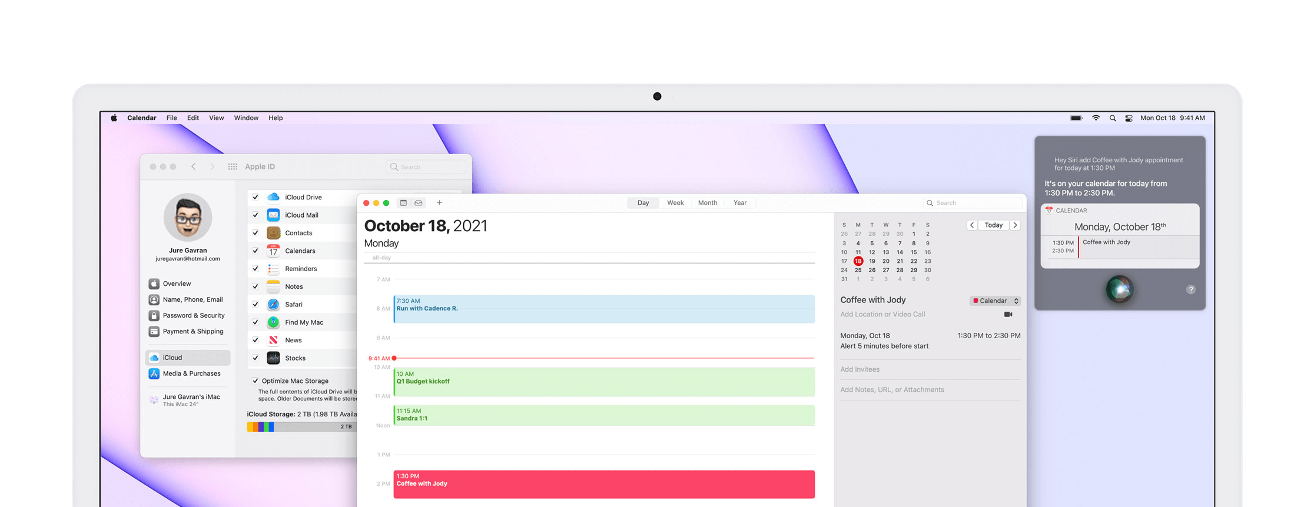1314x507 pixels.
Task: Uncheck the iCloud Mail checkbox
Action: point(255,215)
